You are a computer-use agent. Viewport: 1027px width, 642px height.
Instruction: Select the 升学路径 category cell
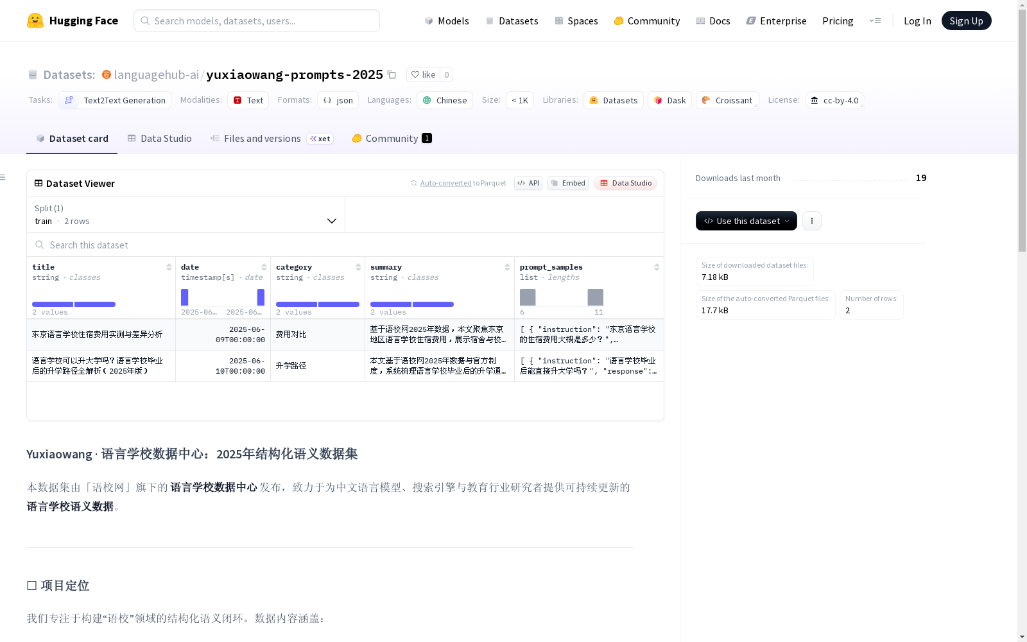318,366
